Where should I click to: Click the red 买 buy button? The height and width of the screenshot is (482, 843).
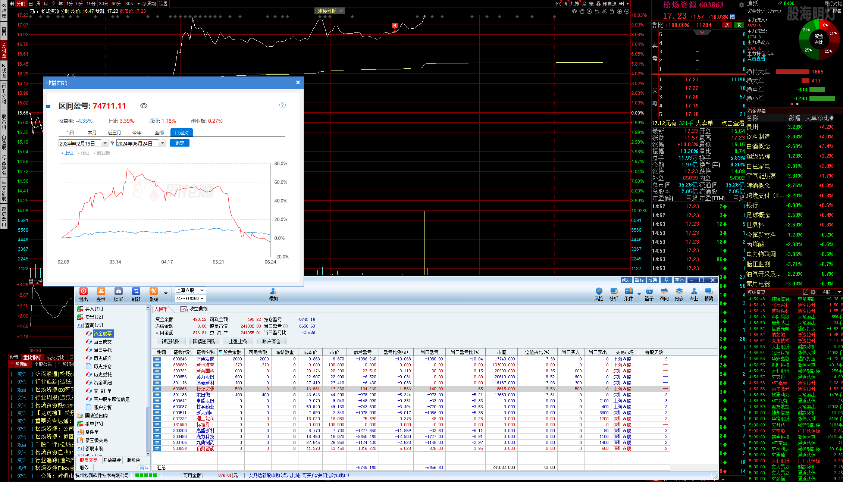(x=727, y=25)
